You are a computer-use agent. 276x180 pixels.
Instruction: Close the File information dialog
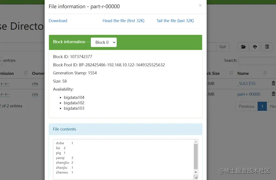coord(200,5)
